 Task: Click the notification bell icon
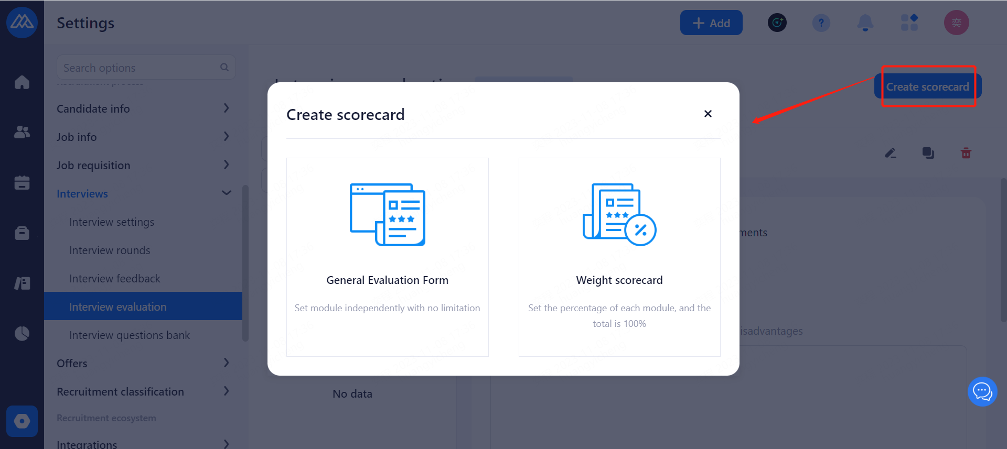(x=865, y=23)
